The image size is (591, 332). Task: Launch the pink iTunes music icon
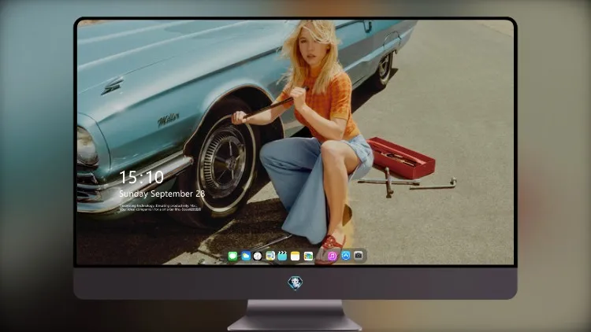[x=333, y=256]
